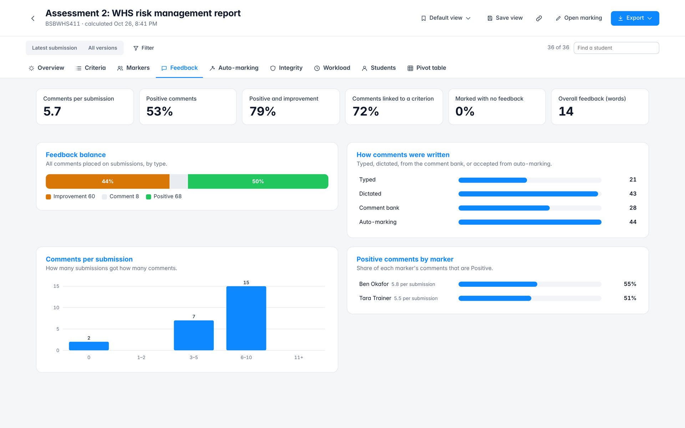685x428 pixels.
Task: Click the green Positive 50% bar segment
Action: pos(258,181)
